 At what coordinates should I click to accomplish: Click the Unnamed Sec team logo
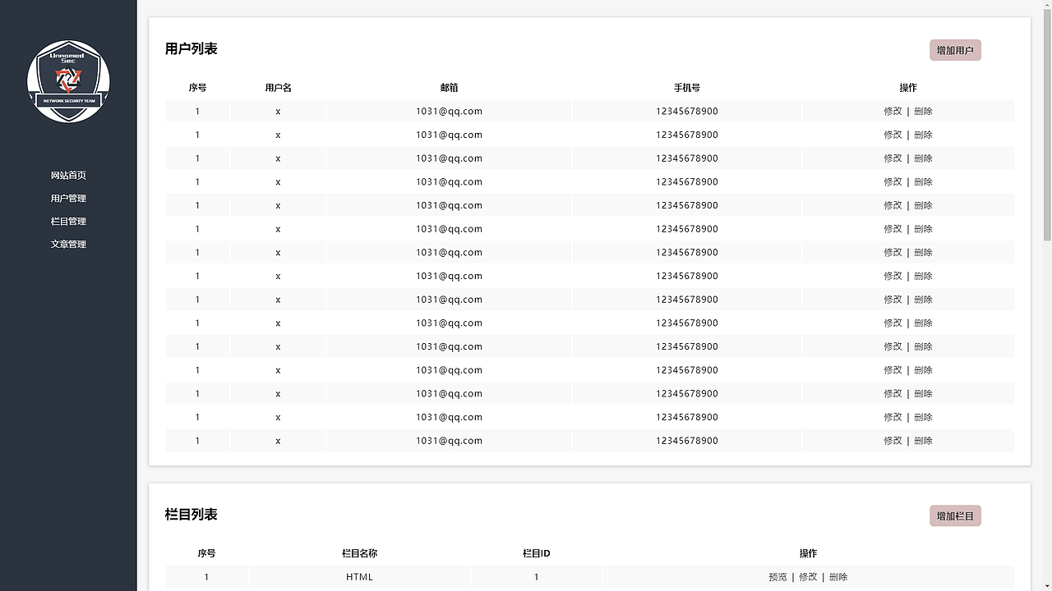pos(68,81)
